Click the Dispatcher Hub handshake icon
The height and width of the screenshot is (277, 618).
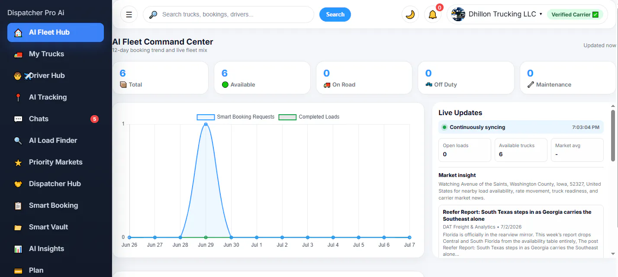click(x=18, y=184)
